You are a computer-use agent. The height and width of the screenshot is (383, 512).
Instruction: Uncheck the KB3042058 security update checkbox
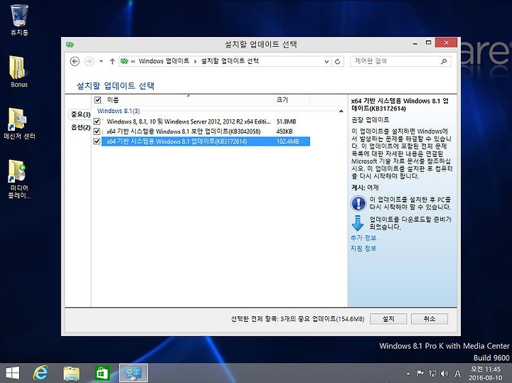(97, 131)
